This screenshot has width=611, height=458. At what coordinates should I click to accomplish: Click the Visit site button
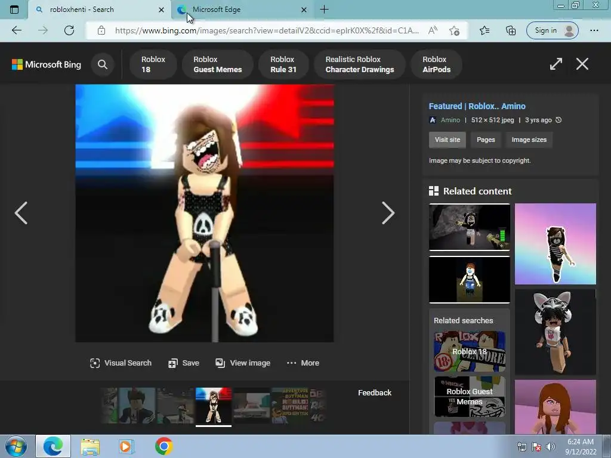click(x=448, y=140)
